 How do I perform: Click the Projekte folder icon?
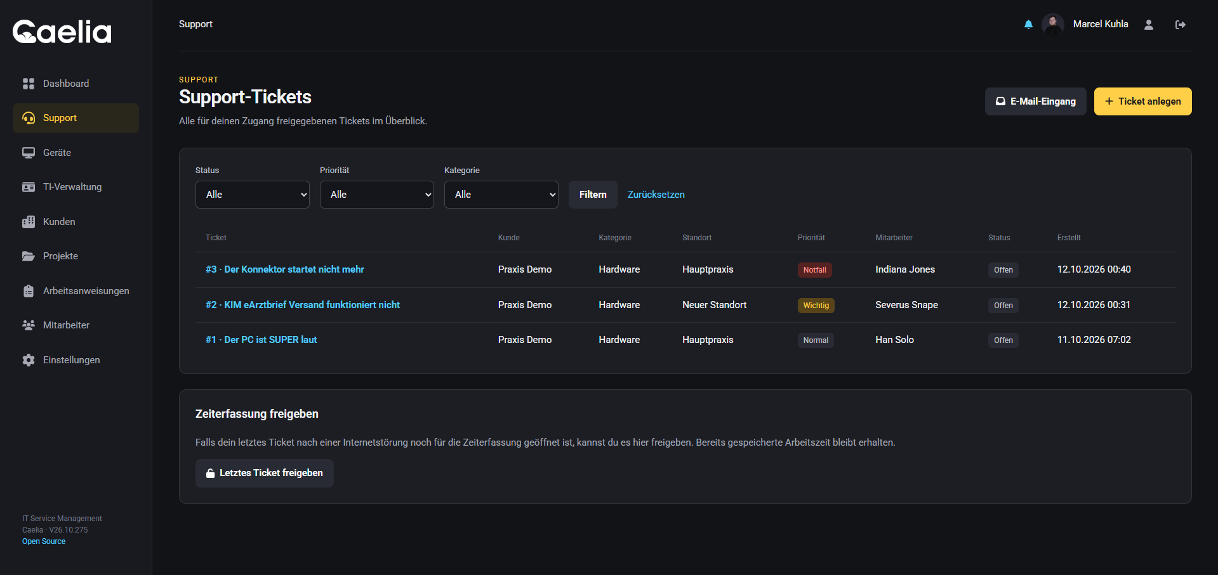[x=29, y=256]
